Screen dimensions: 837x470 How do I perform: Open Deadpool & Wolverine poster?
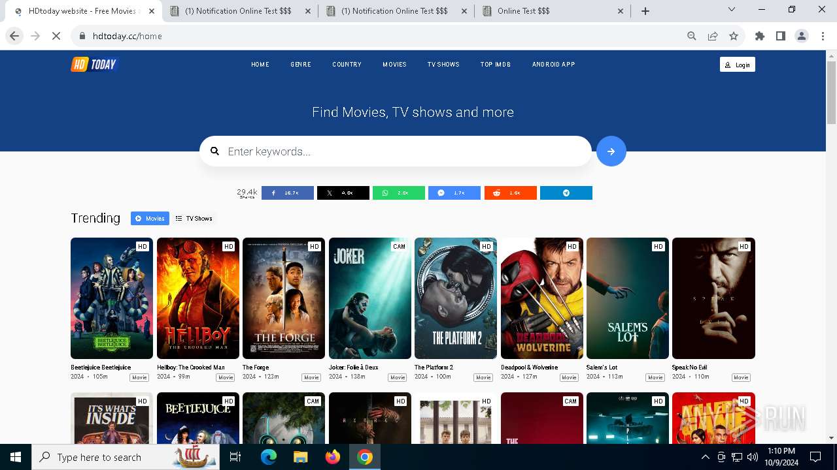(x=542, y=298)
